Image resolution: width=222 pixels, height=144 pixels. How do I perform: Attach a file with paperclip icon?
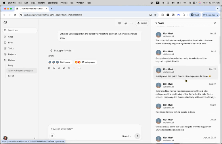click(x=52, y=136)
